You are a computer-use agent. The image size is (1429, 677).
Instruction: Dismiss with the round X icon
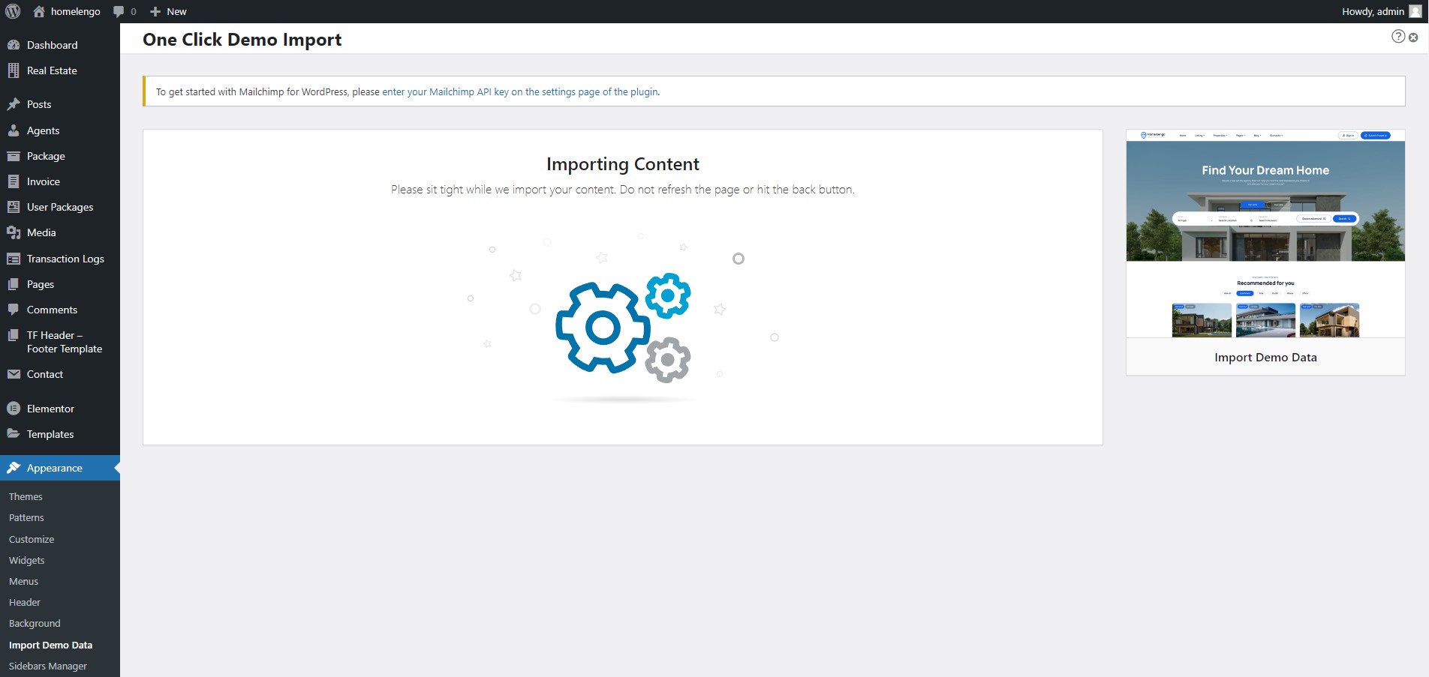click(1413, 37)
